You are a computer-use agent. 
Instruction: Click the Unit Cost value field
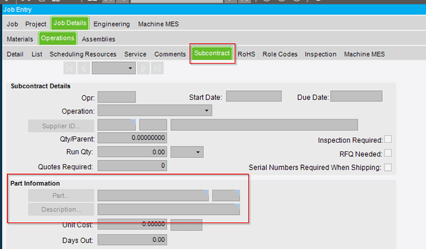[x=132, y=224]
